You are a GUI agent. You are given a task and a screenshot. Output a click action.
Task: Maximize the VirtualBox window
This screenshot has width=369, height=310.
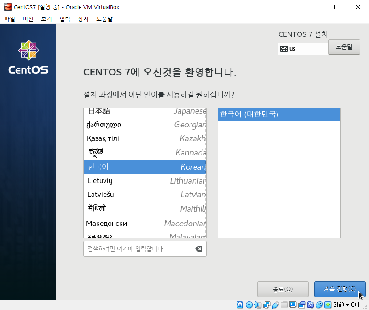[337, 7]
